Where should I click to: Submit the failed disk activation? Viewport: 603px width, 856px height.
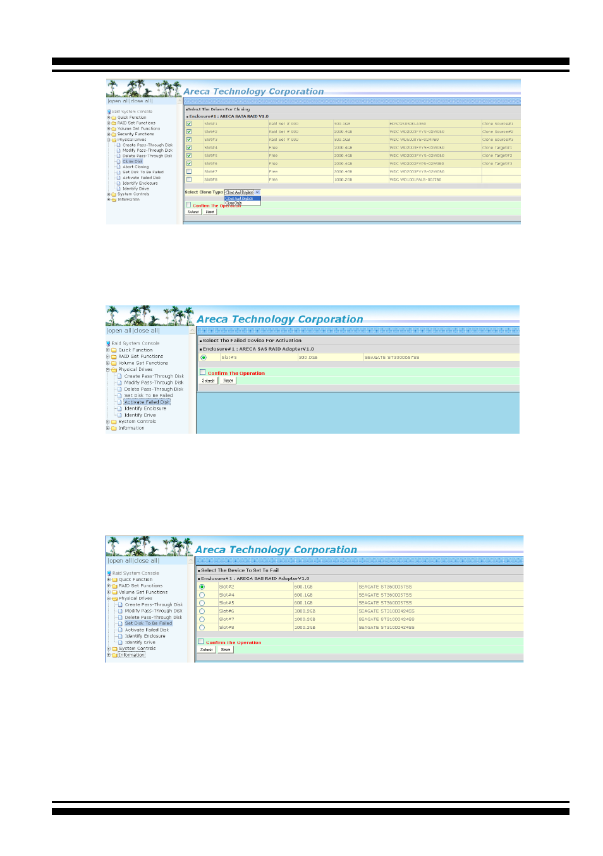[209, 381]
